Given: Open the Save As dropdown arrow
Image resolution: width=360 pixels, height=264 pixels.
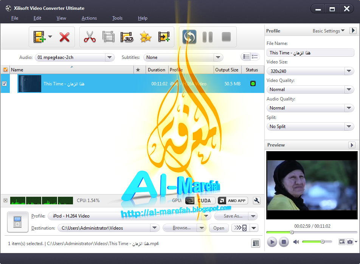Looking at the screenshot, I should (253, 216).
